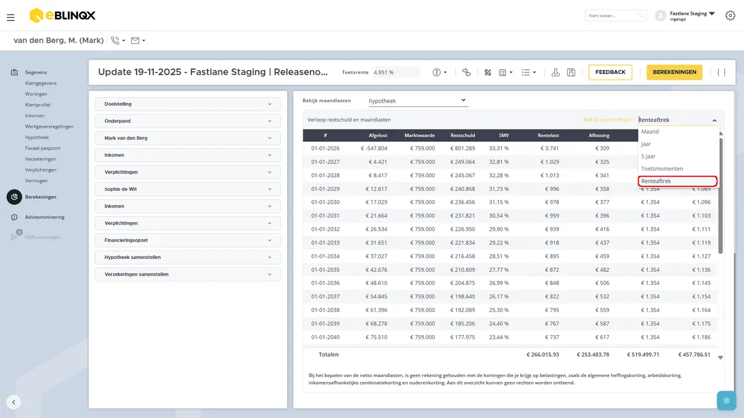Screen dimensions: 744x418
Task: Click the round Berekeningen pie-chart sidebar icon
Action: (x=14, y=197)
